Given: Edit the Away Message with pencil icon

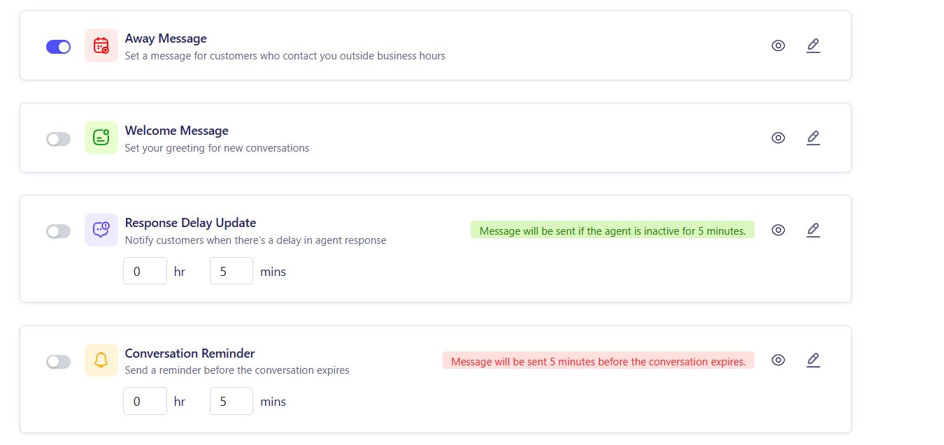Looking at the screenshot, I should (813, 46).
